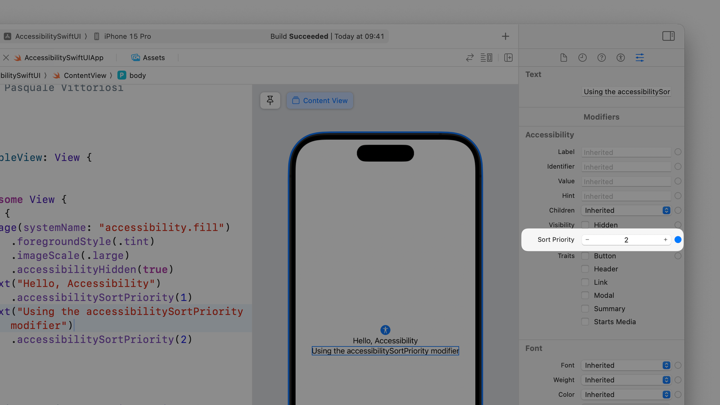Click the Content View button in the preview

click(319, 100)
